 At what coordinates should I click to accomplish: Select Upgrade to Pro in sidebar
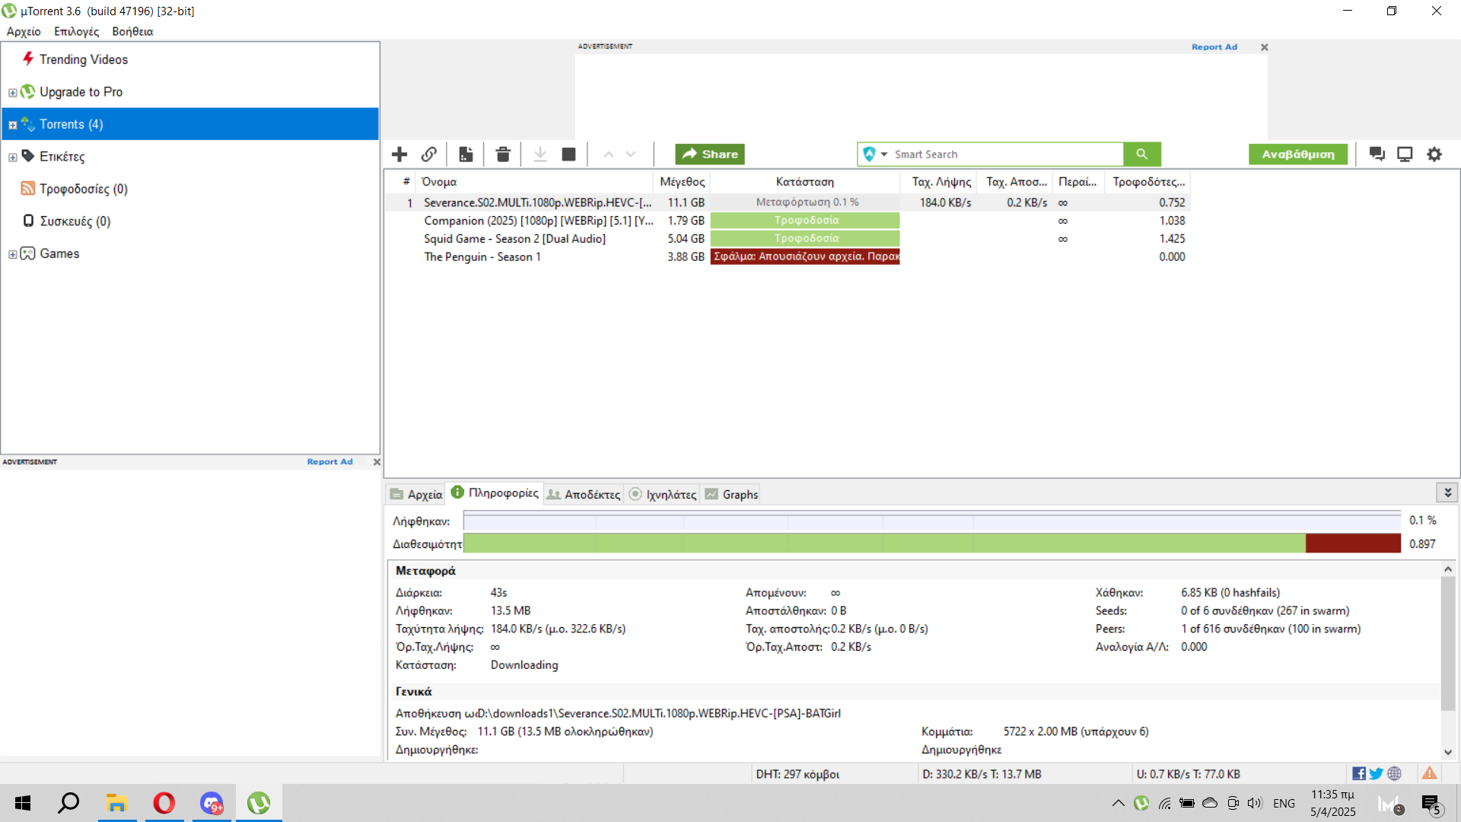pyautogui.click(x=81, y=92)
